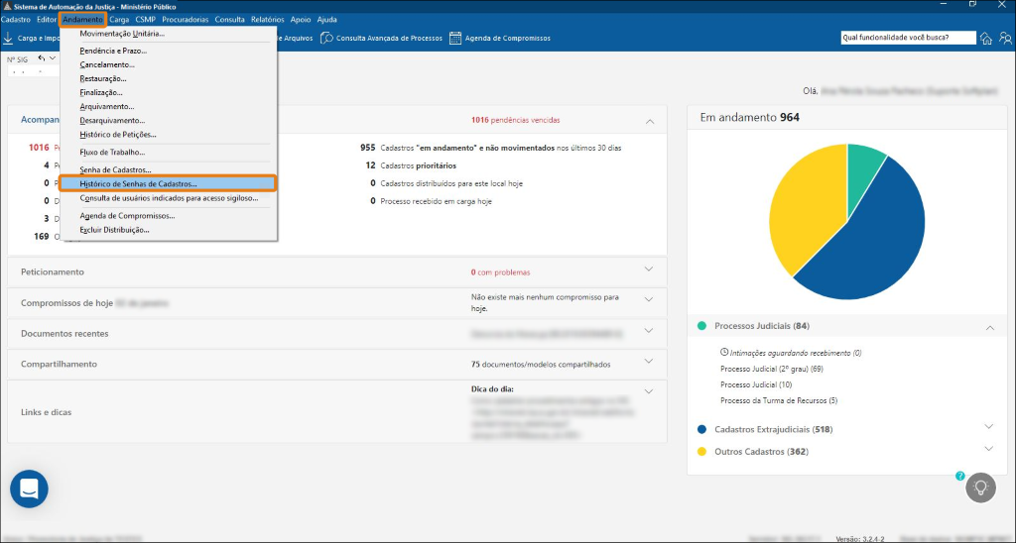The height and width of the screenshot is (543, 1016).
Task: Select Movimentação Unitária menu entry
Action: (169, 34)
